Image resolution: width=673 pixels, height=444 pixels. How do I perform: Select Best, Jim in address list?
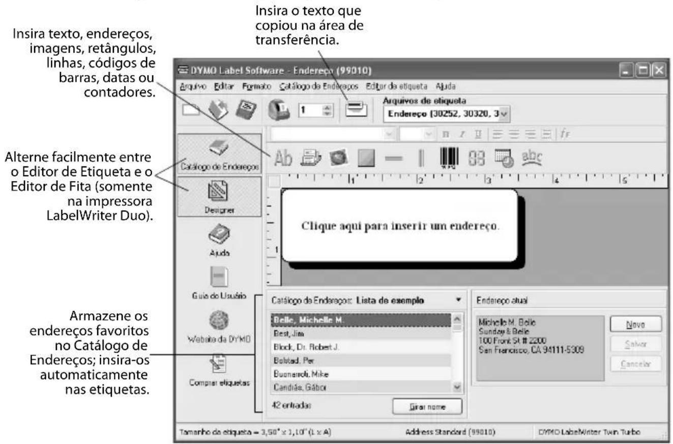click(360, 334)
